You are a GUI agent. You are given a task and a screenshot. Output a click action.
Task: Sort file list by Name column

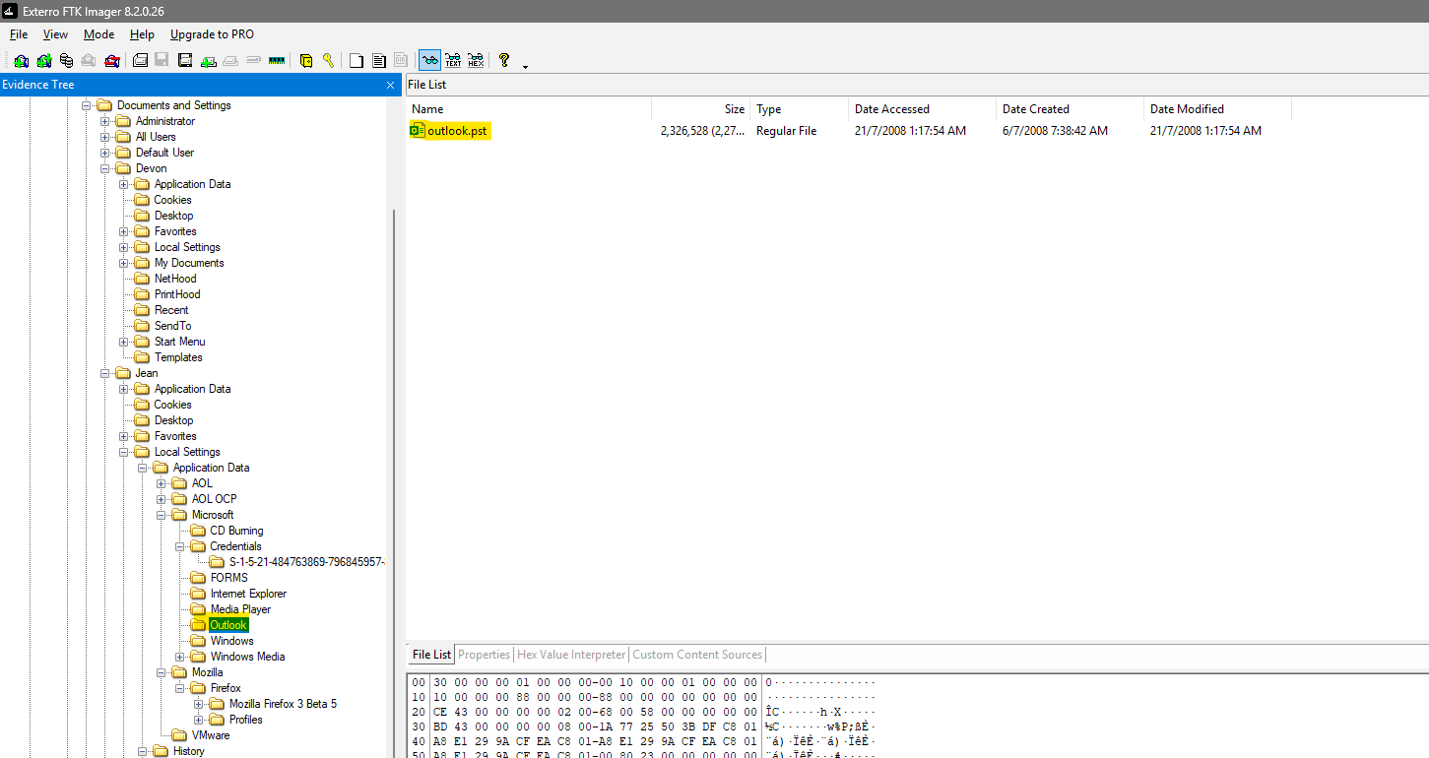pos(529,109)
